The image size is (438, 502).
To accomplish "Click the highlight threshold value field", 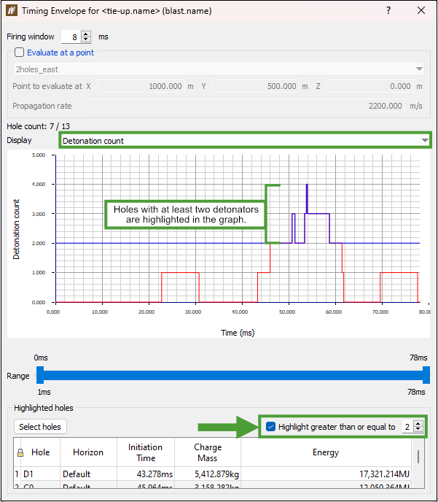I will (x=407, y=427).
